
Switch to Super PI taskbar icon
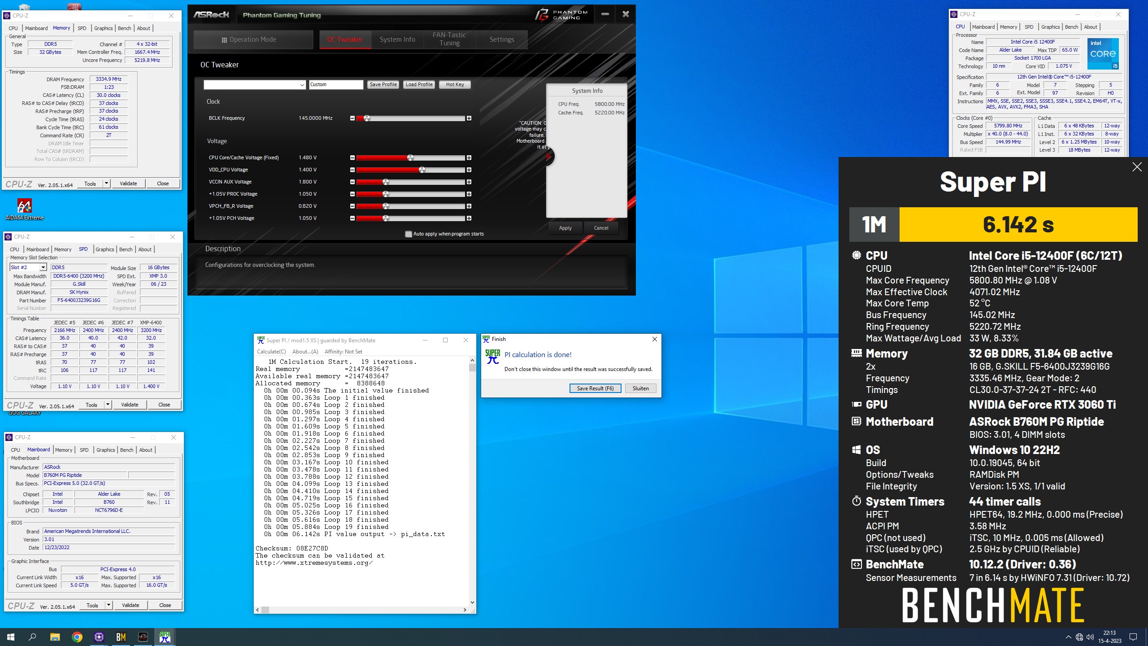165,637
